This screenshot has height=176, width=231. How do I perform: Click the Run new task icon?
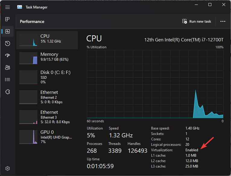click(x=185, y=21)
